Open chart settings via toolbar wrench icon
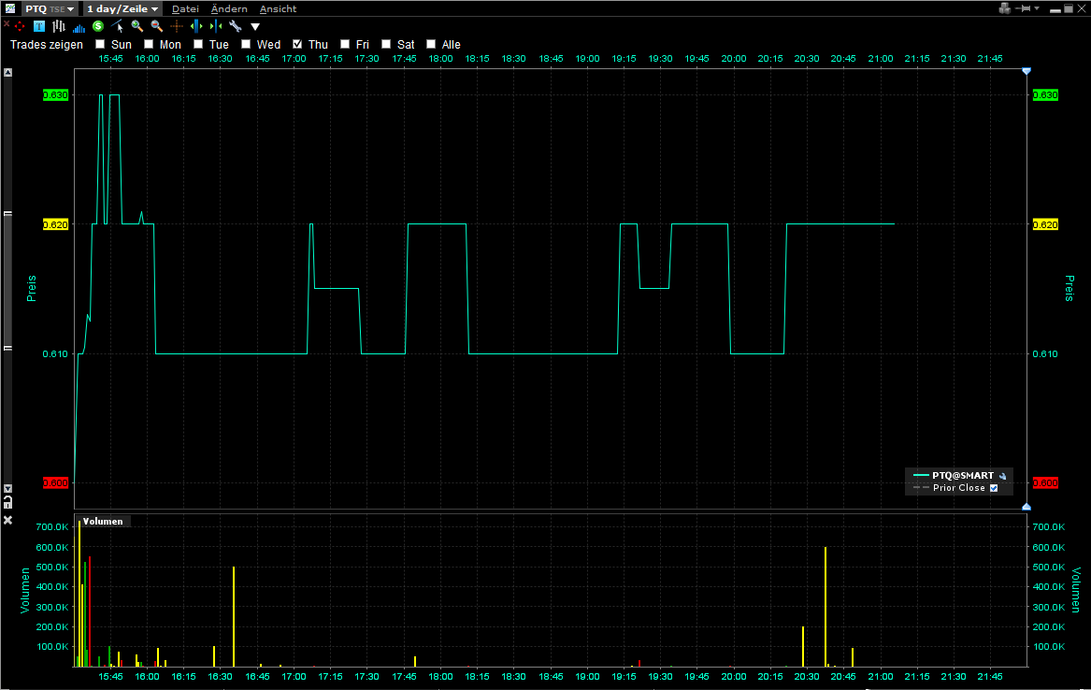Viewport: 1091px width, 690px height. [x=235, y=26]
